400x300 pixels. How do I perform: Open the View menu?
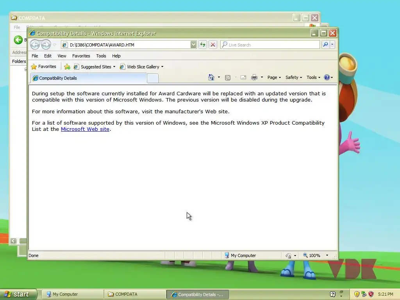coord(62,56)
